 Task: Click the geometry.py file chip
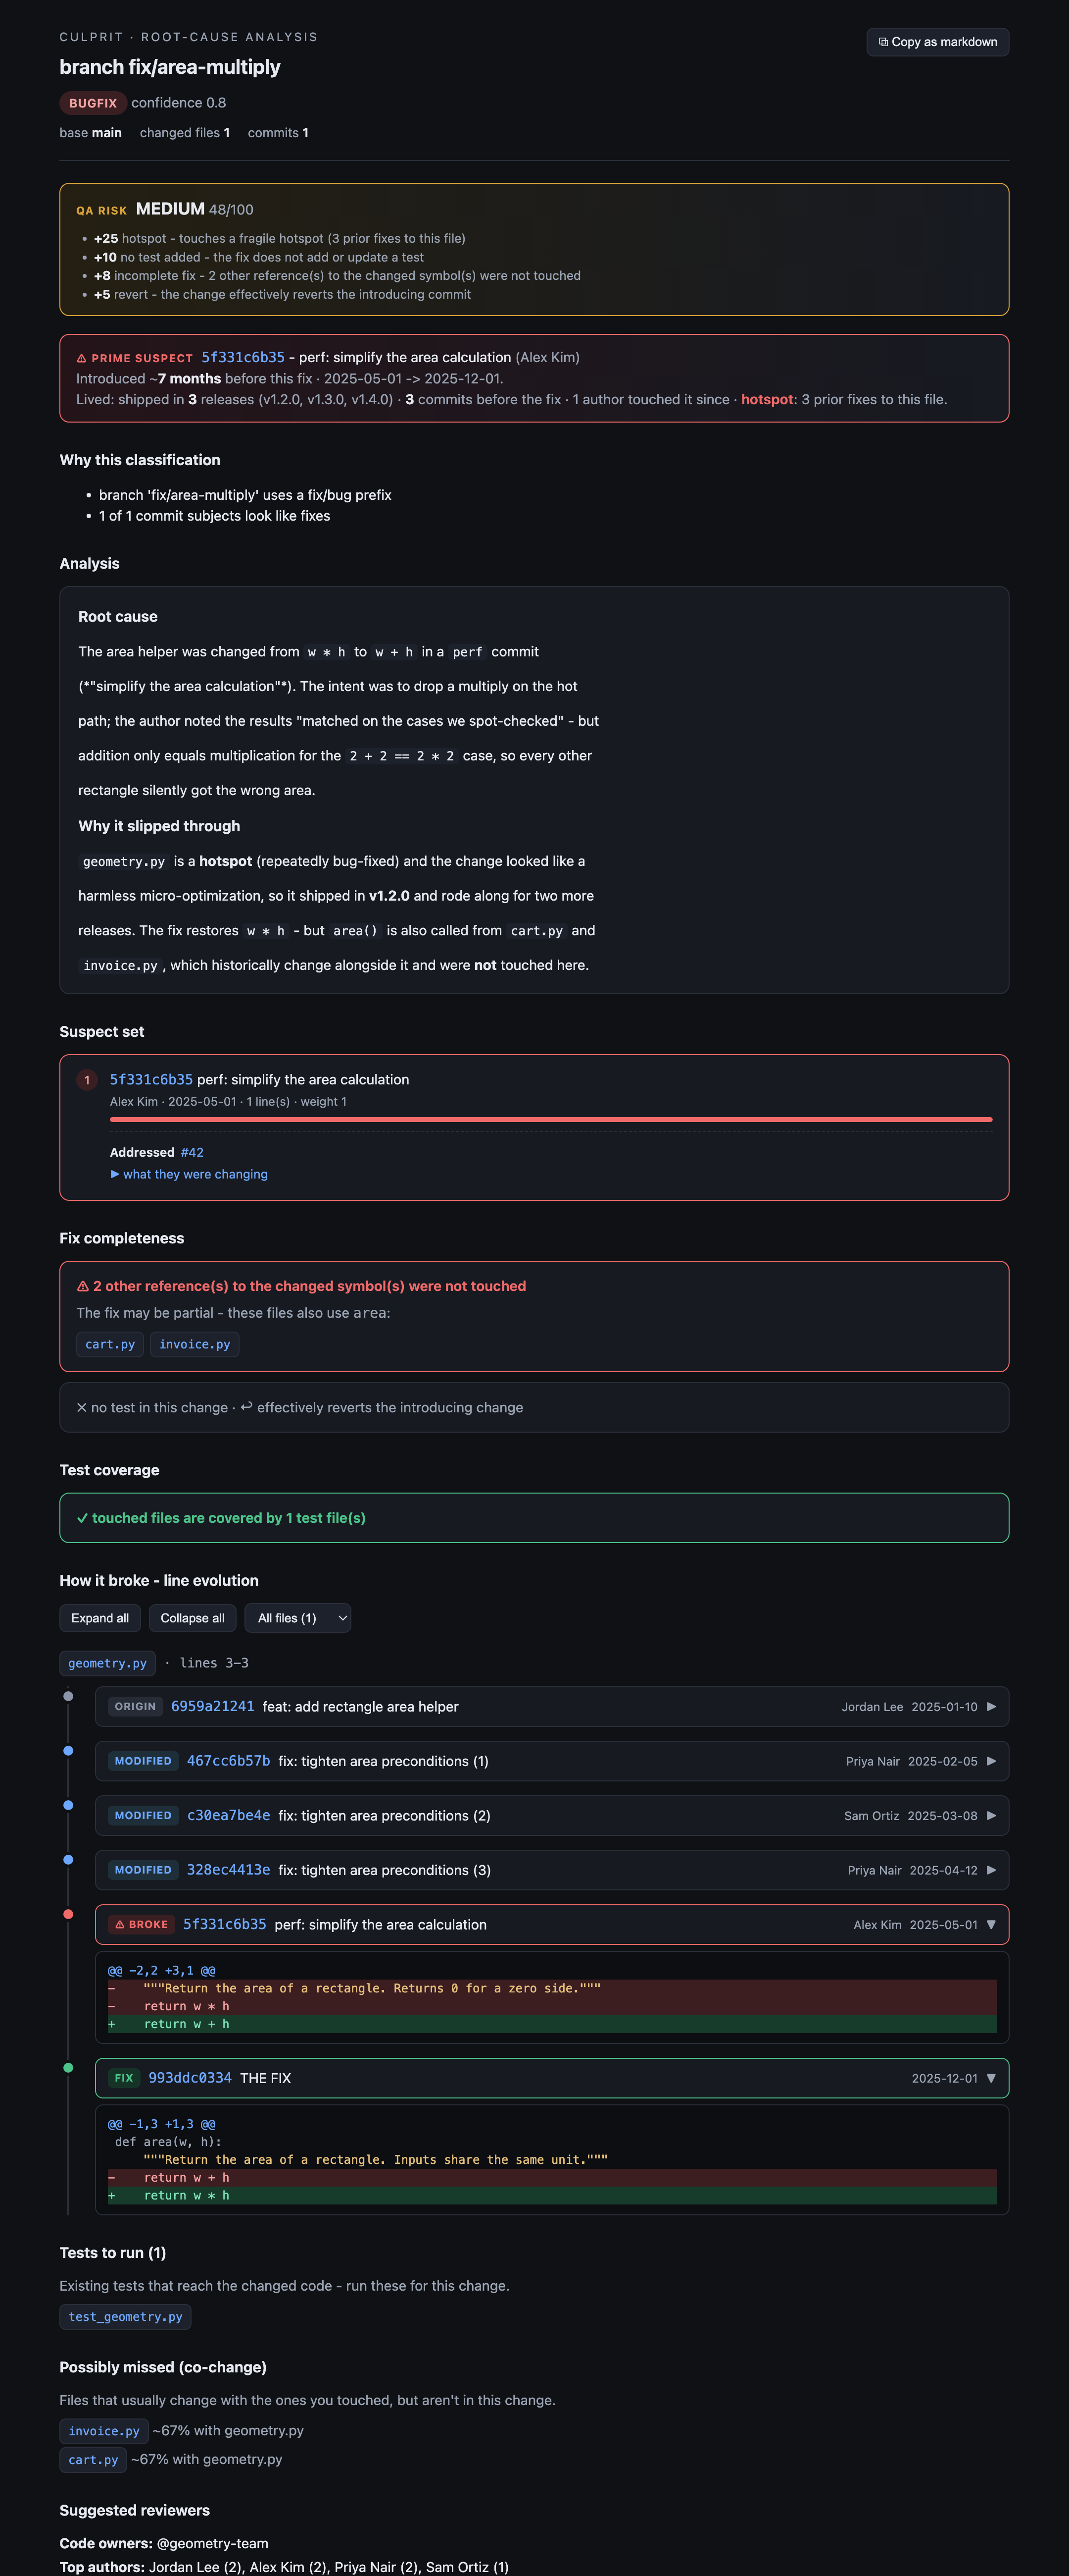pyautogui.click(x=108, y=1663)
